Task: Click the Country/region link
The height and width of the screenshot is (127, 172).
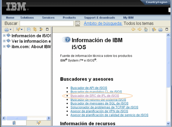Action: click(157, 2)
